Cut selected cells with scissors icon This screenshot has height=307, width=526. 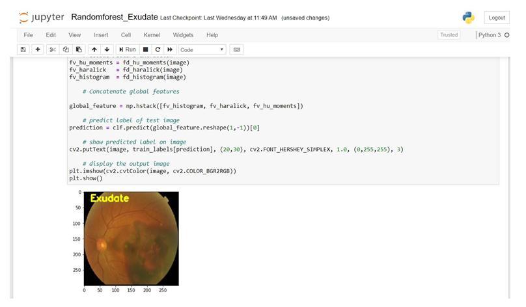(x=52, y=49)
